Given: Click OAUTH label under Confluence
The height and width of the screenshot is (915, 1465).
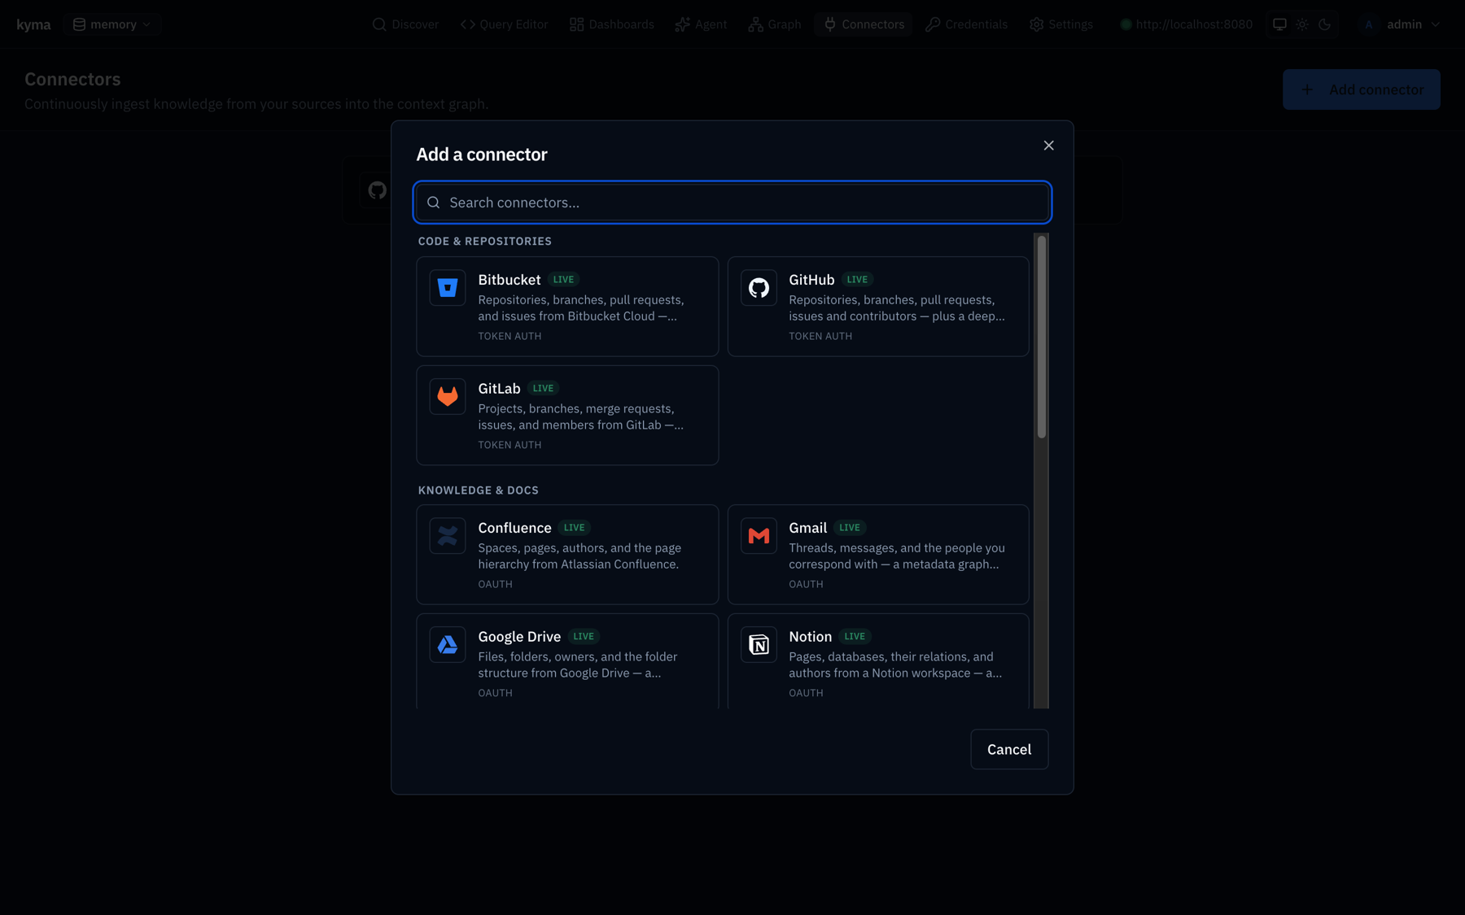Looking at the screenshot, I should pos(495,584).
